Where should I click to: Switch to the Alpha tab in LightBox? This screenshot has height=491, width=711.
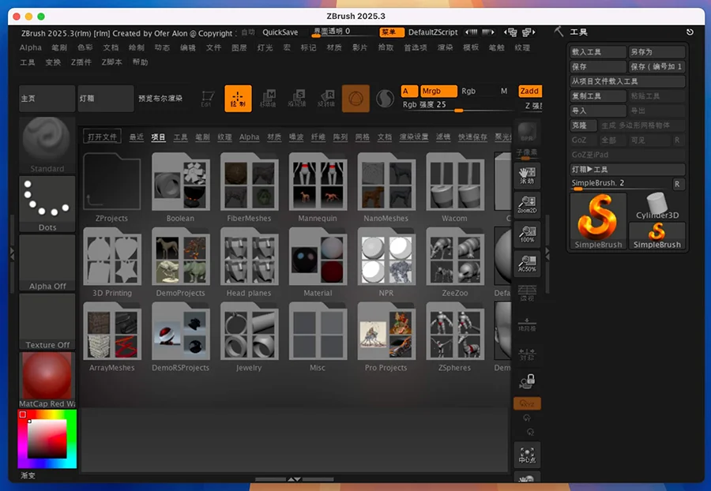(249, 137)
